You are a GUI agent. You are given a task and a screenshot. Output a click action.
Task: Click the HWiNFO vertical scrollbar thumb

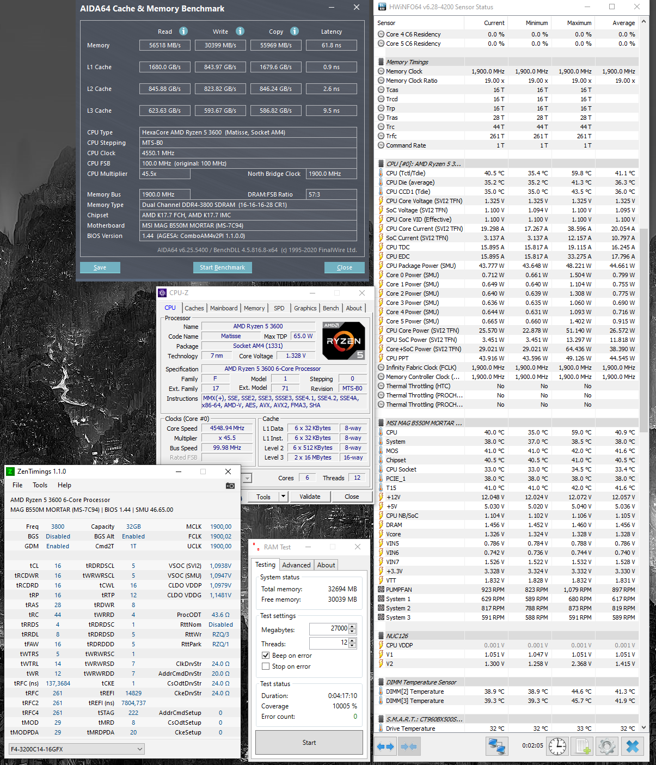coord(644,329)
